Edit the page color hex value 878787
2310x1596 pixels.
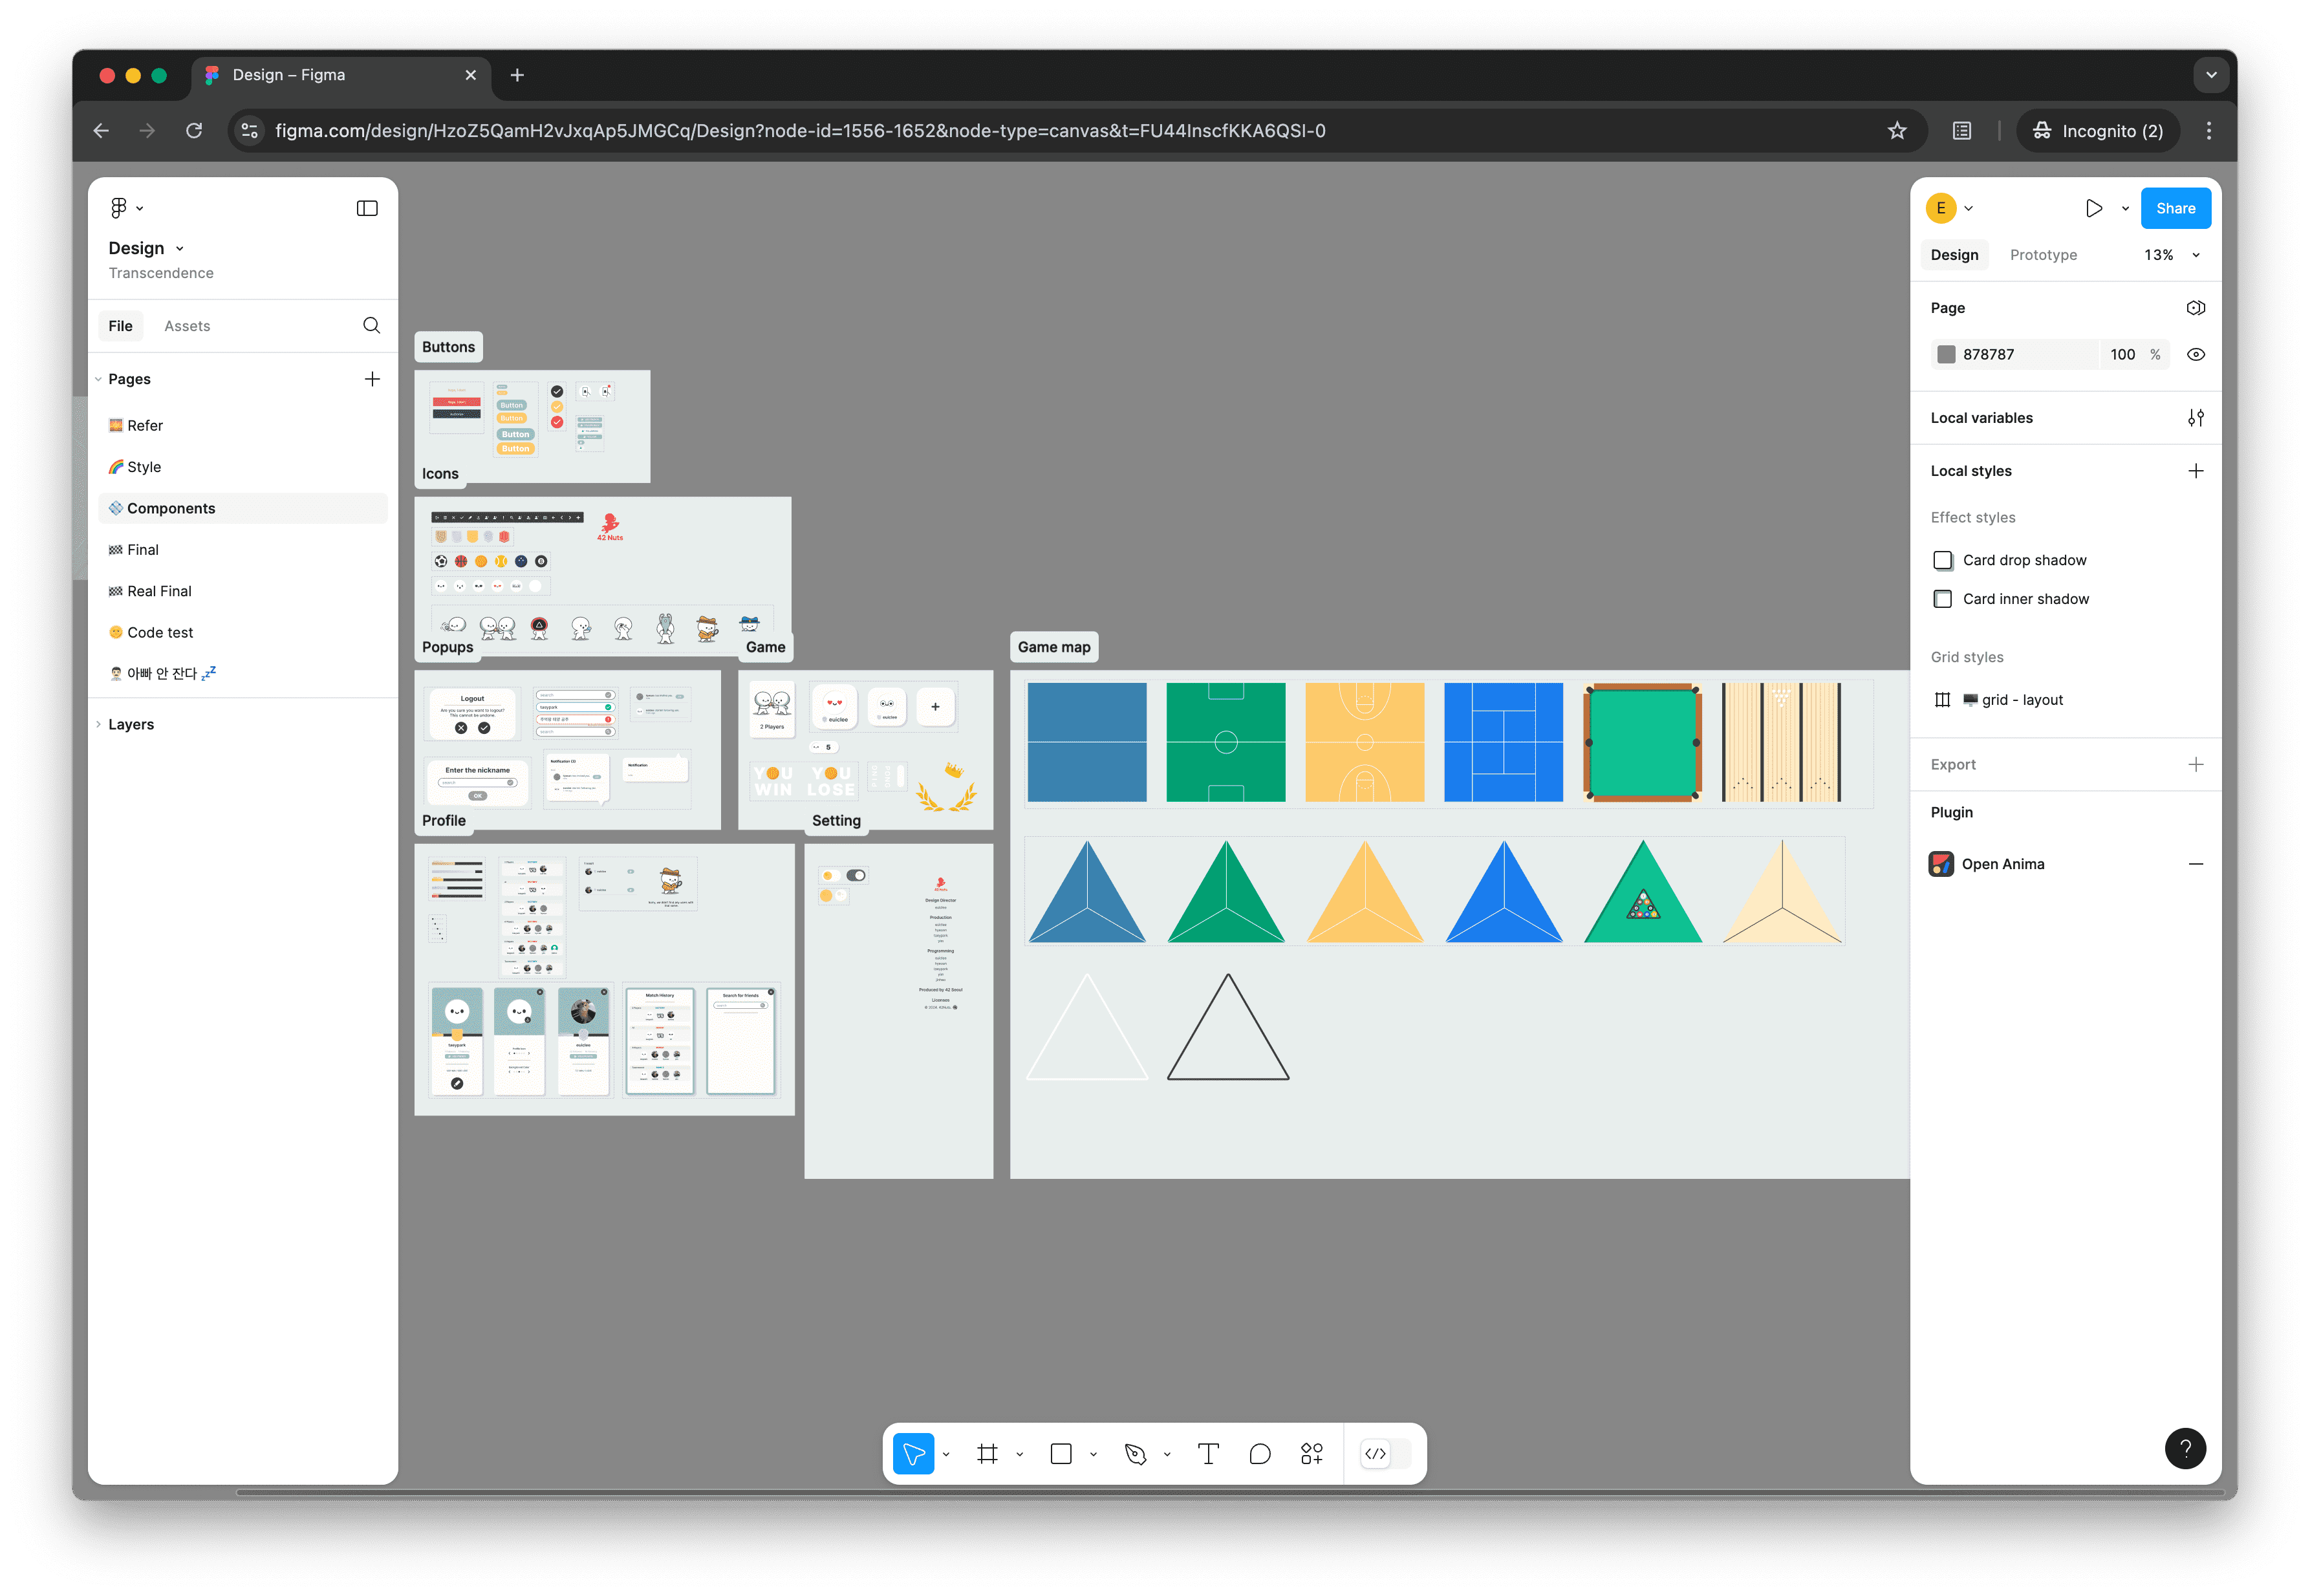pos(1988,354)
